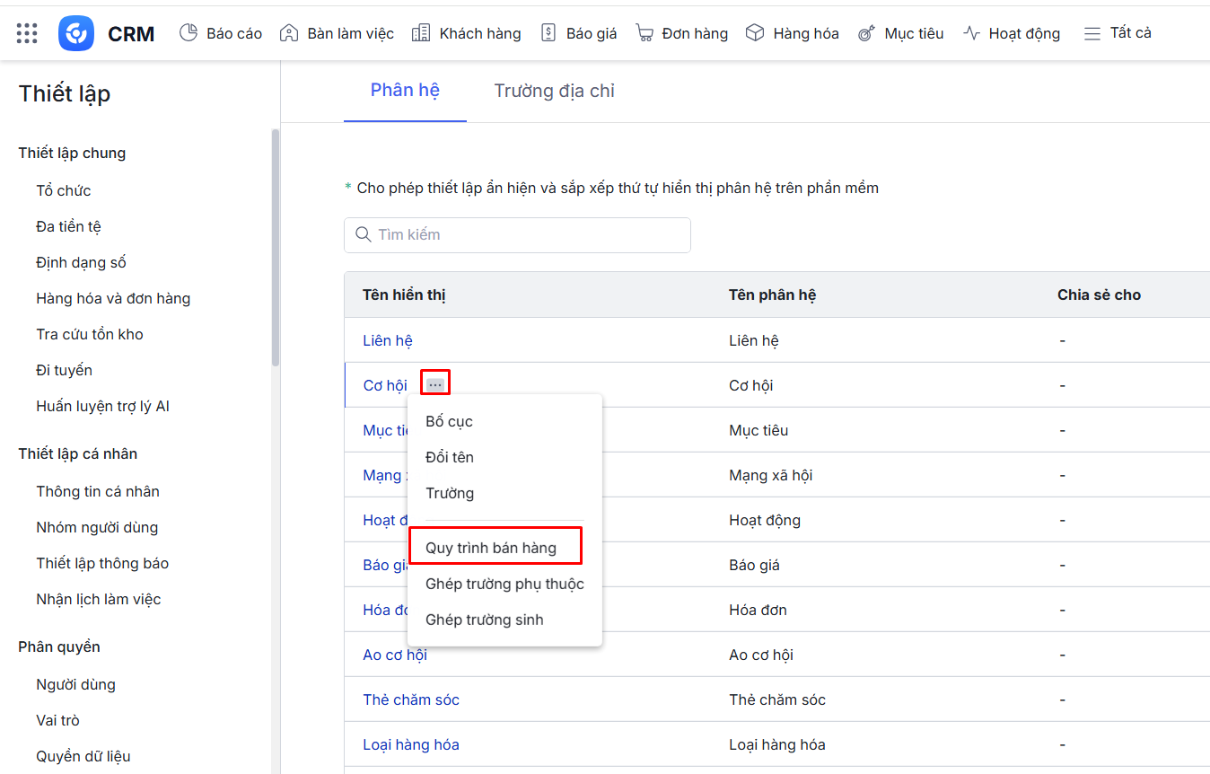Select Quy trình bán hàng menu item
The width and height of the screenshot is (1210, 774).
pyautogui.click(x=491, y=548)
